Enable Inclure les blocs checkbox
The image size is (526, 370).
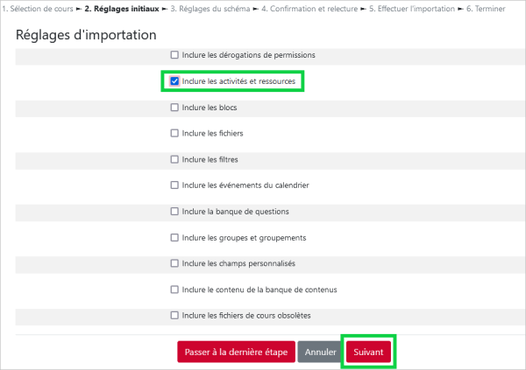point(174,107)
